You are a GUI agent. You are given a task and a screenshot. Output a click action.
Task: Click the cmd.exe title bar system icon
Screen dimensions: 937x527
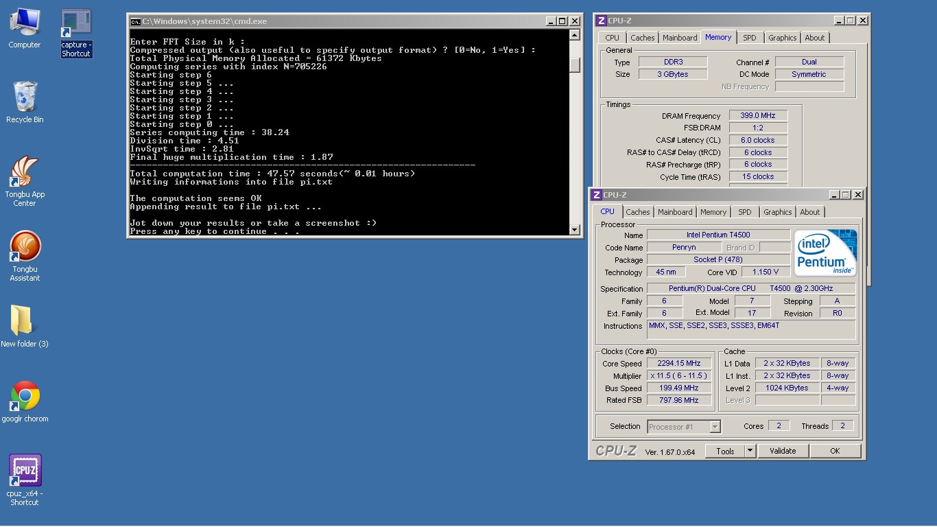point(136,21)
